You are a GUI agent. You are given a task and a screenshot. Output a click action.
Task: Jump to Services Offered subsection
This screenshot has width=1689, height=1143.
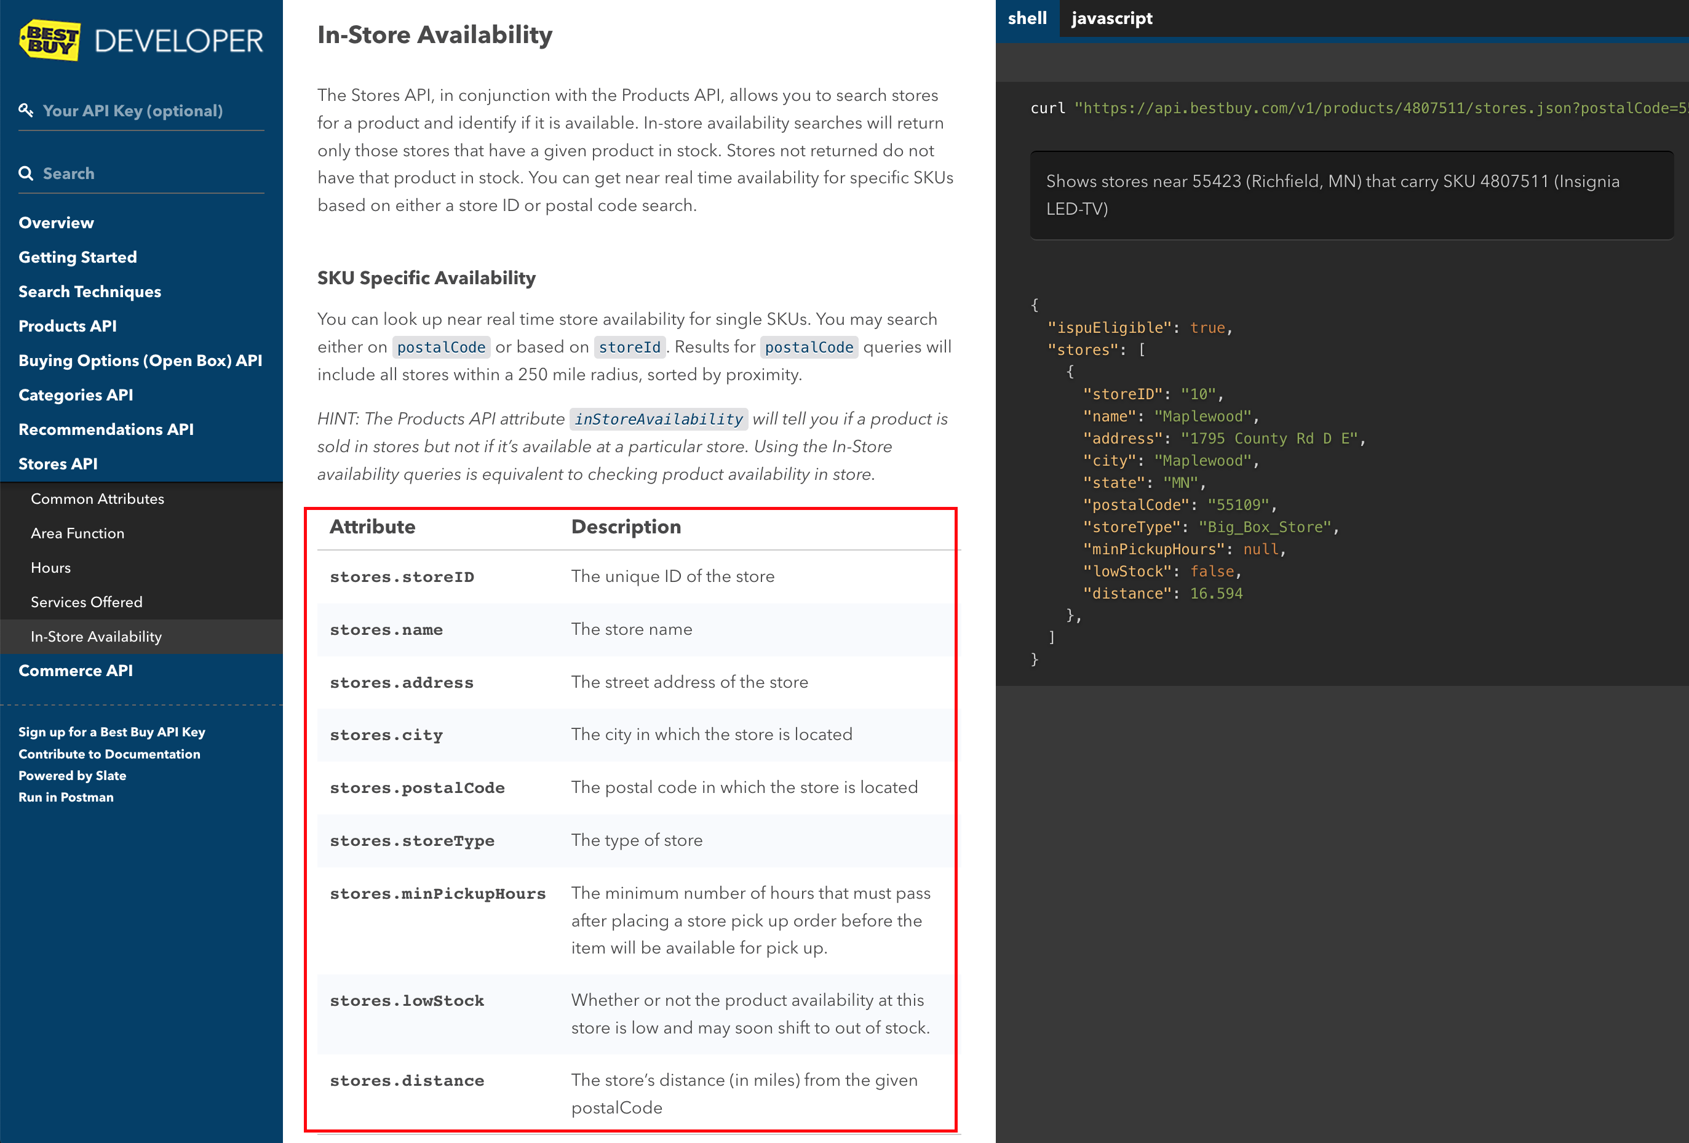(x=85, y=602)
